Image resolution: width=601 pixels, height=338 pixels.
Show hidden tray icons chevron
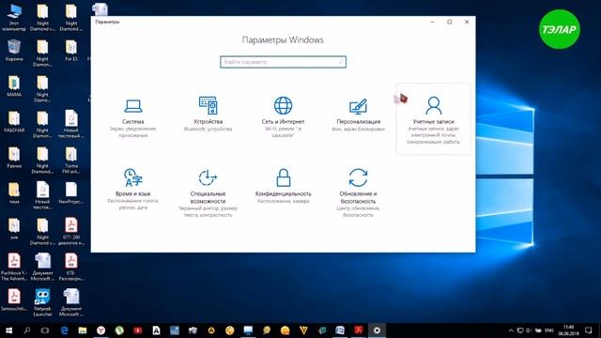point(511,330)
